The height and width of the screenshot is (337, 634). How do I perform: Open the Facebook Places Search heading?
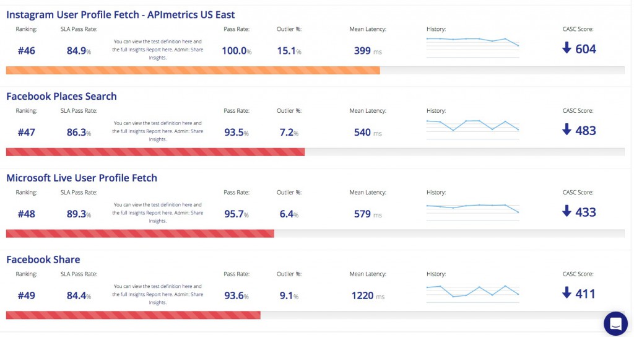[61, 96]
